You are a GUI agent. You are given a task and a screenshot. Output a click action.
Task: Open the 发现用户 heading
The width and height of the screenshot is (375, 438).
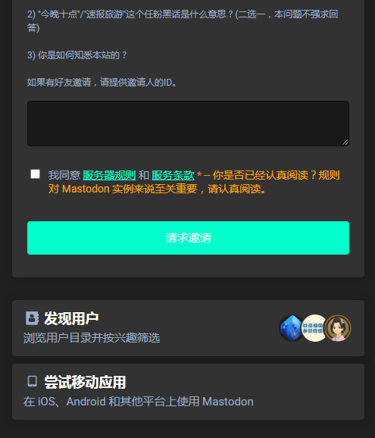point(71,318)
